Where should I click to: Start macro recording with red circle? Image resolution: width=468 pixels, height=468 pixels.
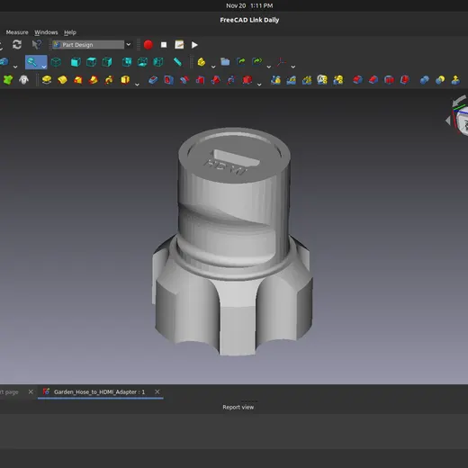tap(148, 45)
